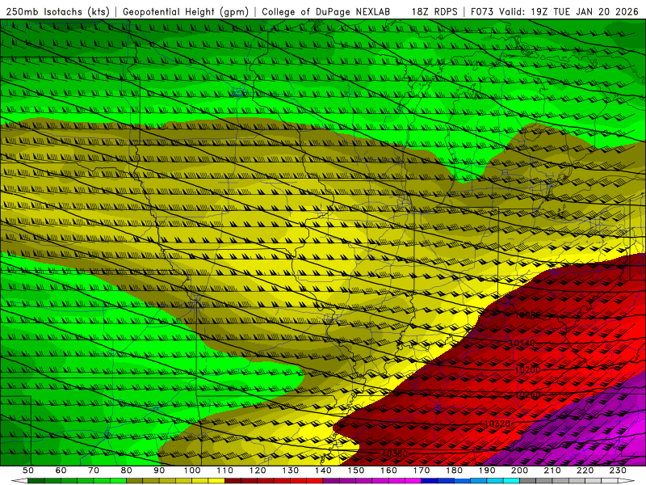646x485 pixels.
Task: Click the 80 kts color scale label
Action: click(126, 470)
